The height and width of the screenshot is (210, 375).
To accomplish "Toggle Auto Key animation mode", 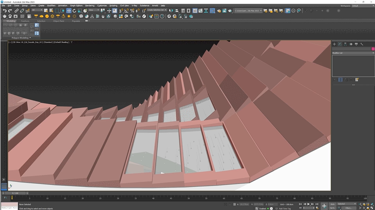I will pyautogui.click(x=332, y=204).
